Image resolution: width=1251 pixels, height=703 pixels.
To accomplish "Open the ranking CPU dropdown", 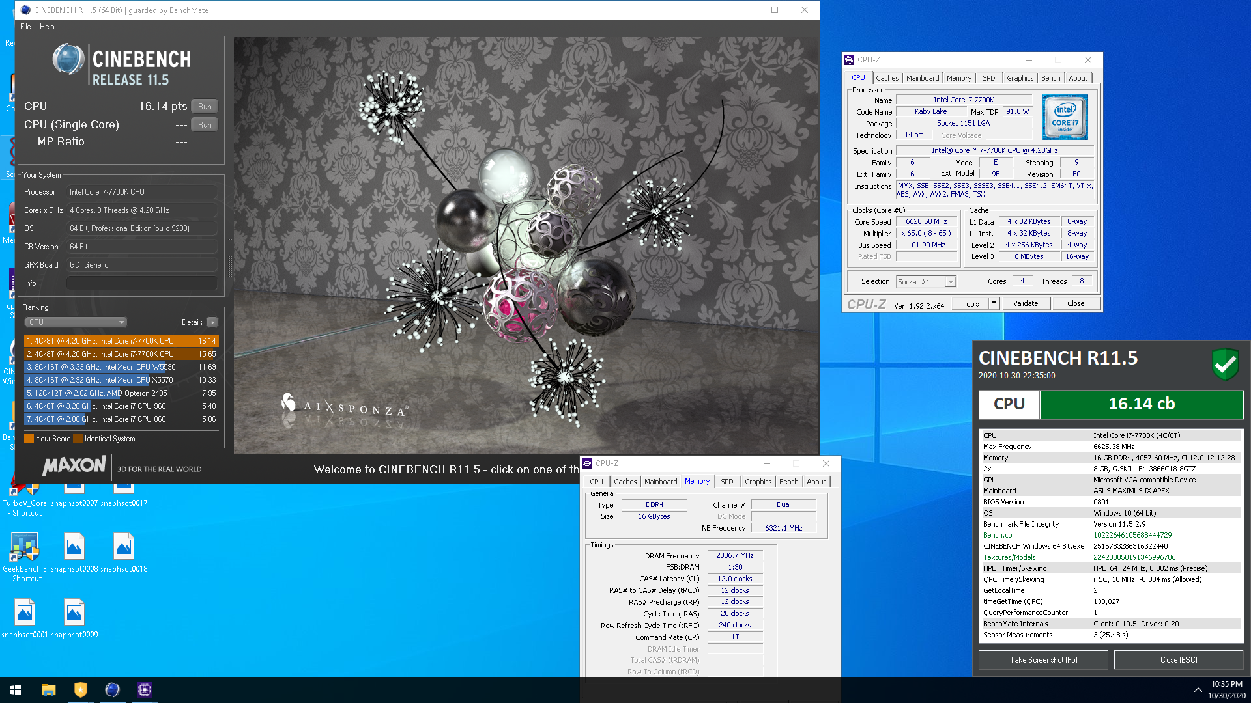I will point(76,322).
